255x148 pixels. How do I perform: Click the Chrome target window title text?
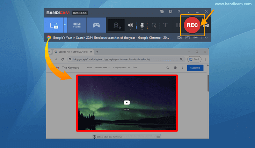tap(111, 38)
